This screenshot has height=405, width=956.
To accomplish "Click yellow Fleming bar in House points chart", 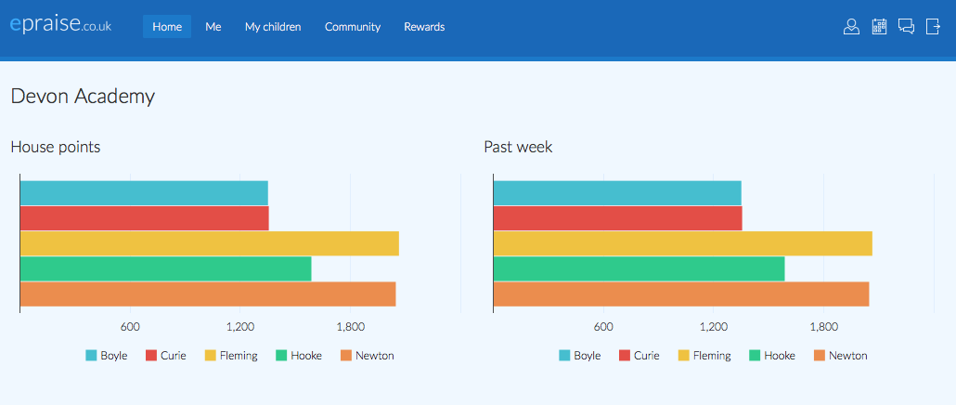I will 209,243.
